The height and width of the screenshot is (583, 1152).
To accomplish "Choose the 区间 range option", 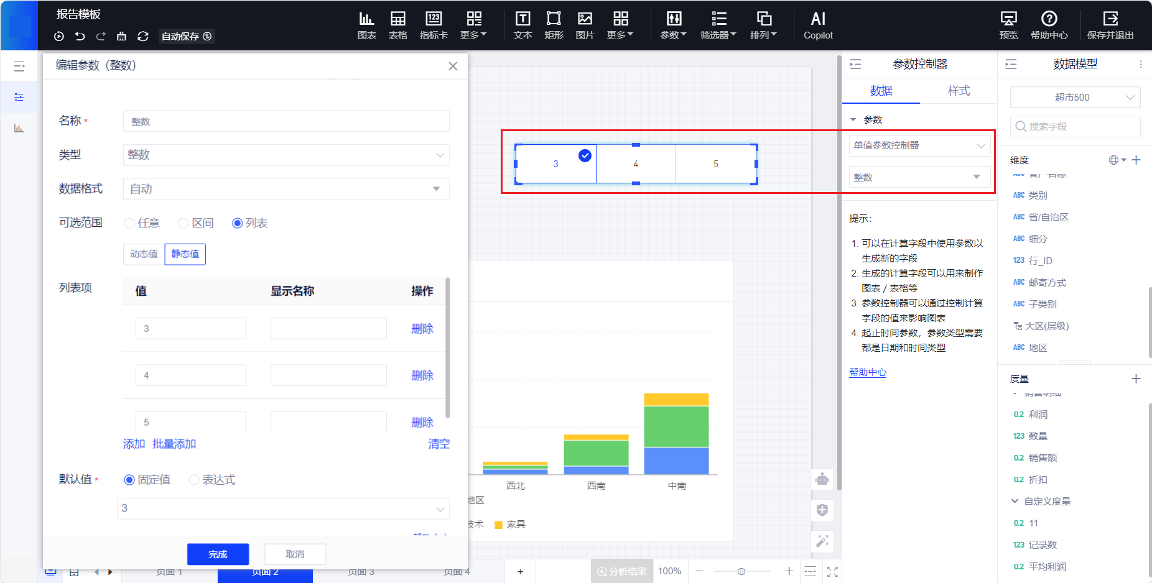I will coord(183,223).
